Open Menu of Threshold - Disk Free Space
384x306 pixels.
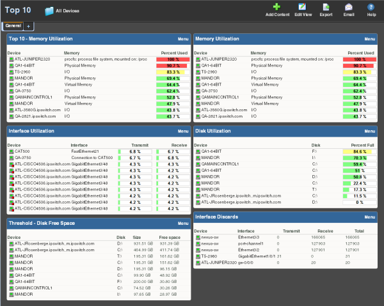tap(183, 224)
